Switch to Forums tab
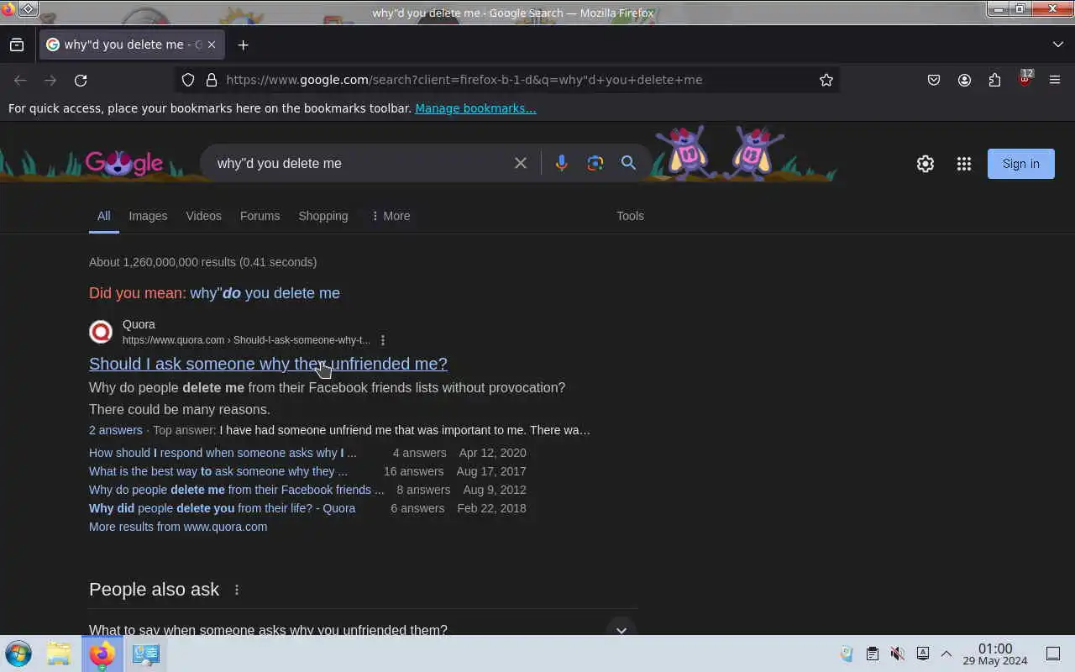The height and width of the screenshot is (672, 1075). [260, 216]
